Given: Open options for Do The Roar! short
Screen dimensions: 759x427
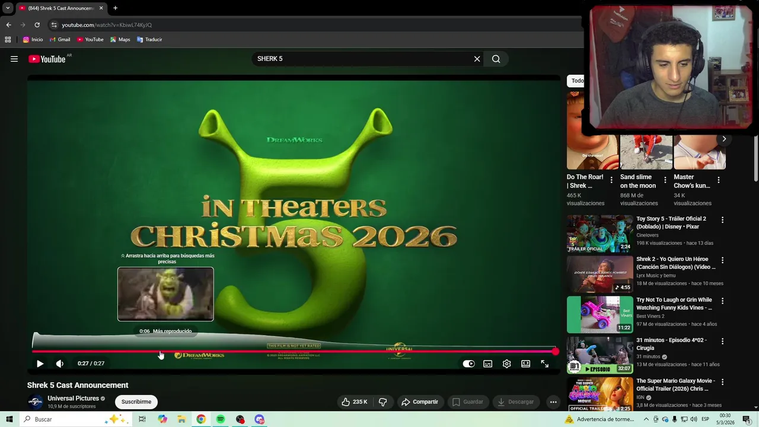Looking at the screenshot, I should pos(611,180).
